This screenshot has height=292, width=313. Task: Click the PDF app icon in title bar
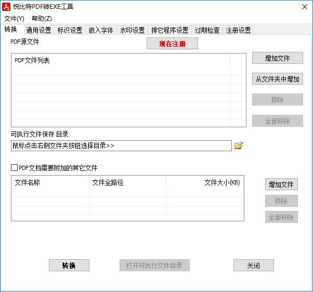pos(7,7)
